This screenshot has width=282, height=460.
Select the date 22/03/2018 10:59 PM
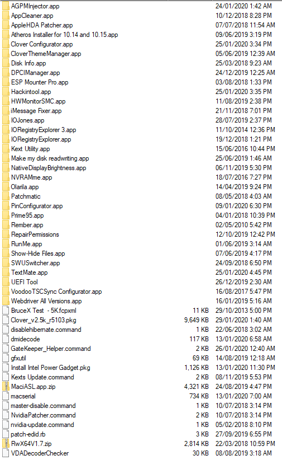tap(245, 444)
